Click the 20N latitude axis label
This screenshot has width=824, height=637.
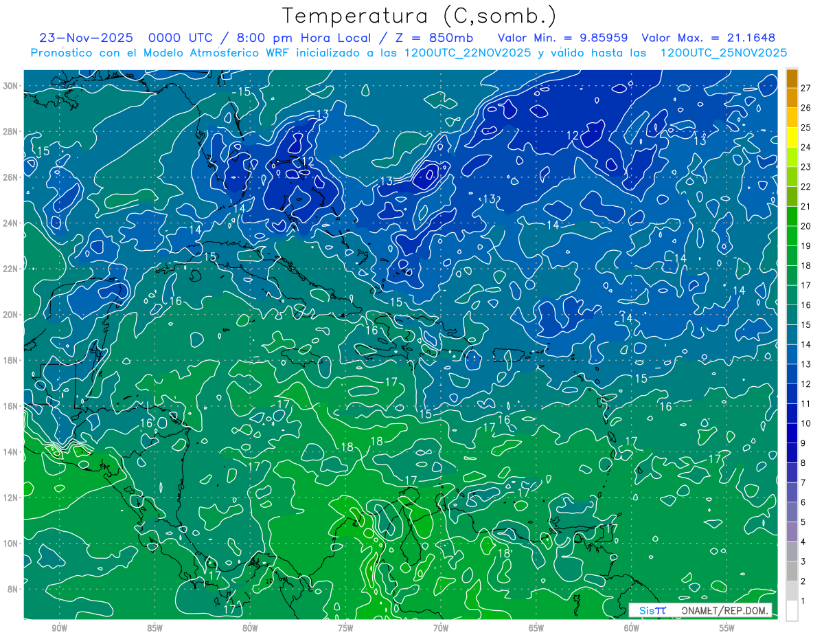coord(11,315)
